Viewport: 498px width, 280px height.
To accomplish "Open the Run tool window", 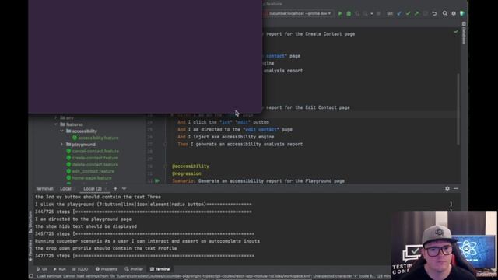I will tap(59, 269).
